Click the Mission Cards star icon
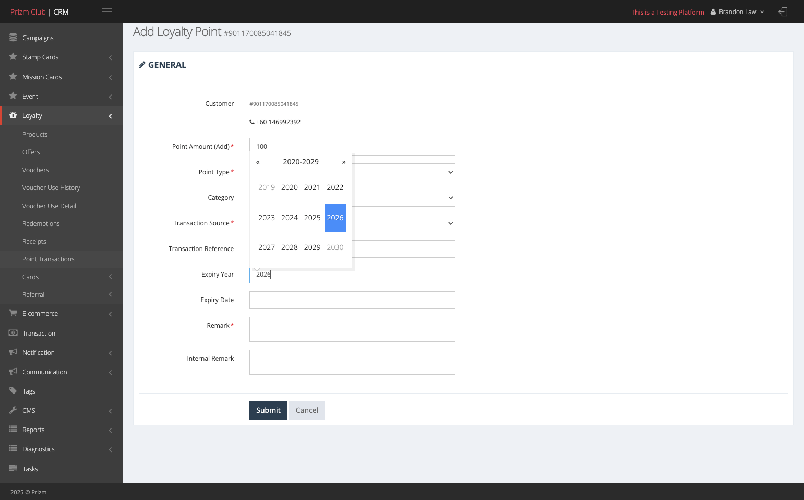 [13, 77]
